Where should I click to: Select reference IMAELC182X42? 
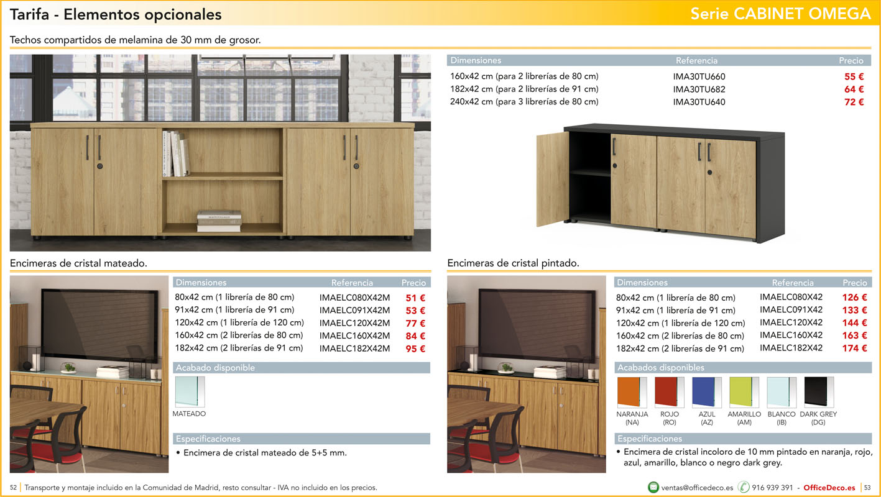pos(791,348)
